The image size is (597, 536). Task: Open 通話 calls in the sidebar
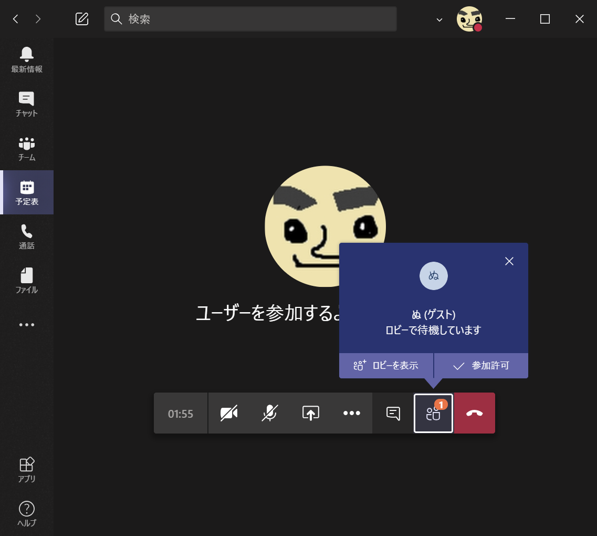pyautogui.click(x=27, y=236)
